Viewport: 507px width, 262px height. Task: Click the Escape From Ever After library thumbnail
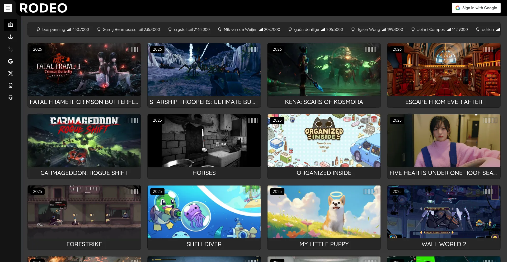click(444, 70)
